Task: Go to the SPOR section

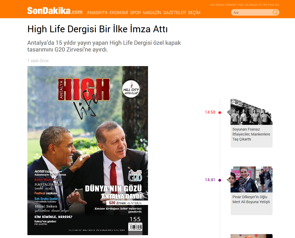Action: [x=135, y=12]
